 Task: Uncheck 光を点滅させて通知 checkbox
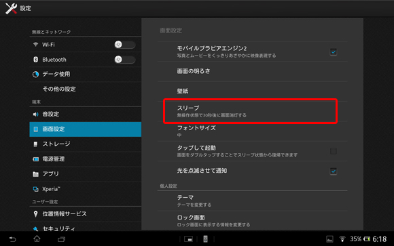(333, 171)
